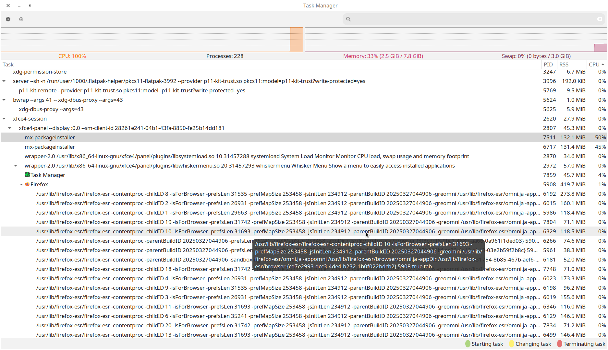Sort by the RSS column header
The image size is (608, 350).
click(572, 64)
